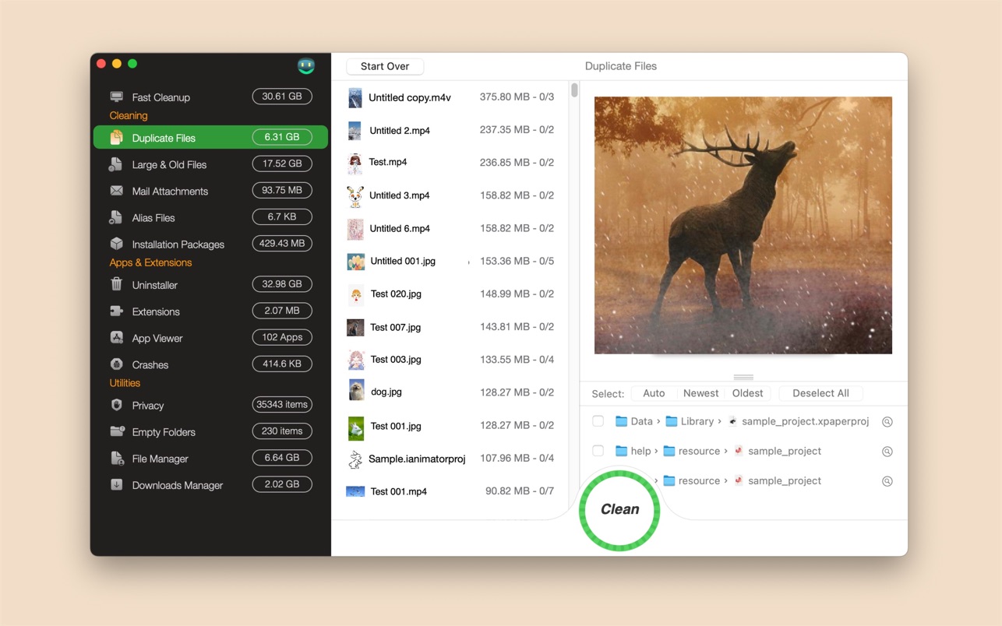Select the Uninstaller trash icon
1002x626 pixels.
(116, 285)
